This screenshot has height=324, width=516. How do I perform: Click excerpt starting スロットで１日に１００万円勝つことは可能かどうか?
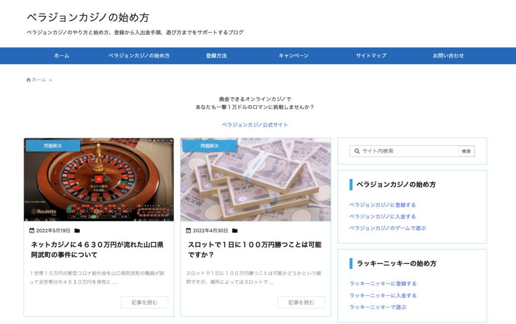pyautogui.click(x=254, y=278)
